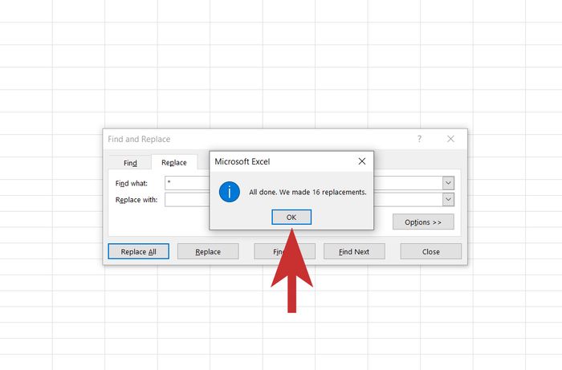Click the Find and Replace title bar
The image size is (562, 370).
(x=285, y=139)
